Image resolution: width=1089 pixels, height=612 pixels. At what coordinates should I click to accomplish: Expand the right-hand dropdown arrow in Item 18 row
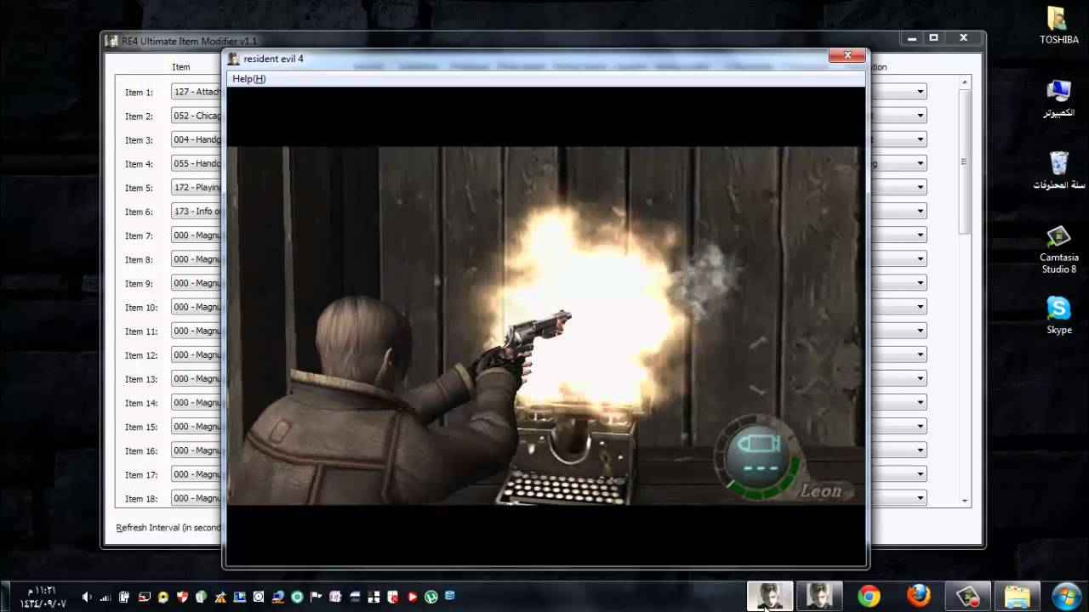921,498
